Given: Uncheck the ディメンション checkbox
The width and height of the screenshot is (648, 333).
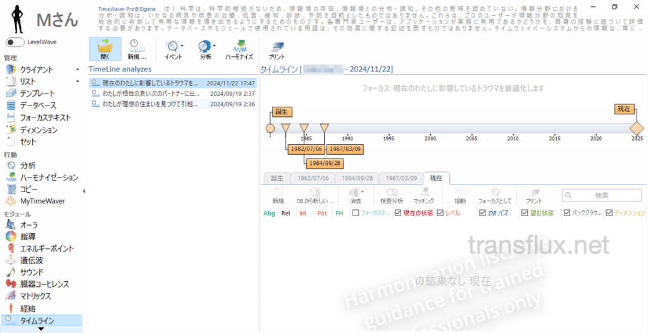Looking at the screenshot, I should 609,213.
